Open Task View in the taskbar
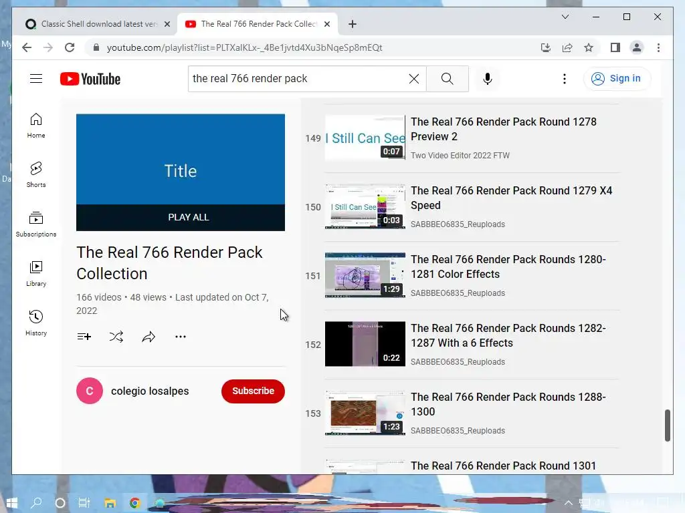This screenshot has height=513, width=685. 84,503
